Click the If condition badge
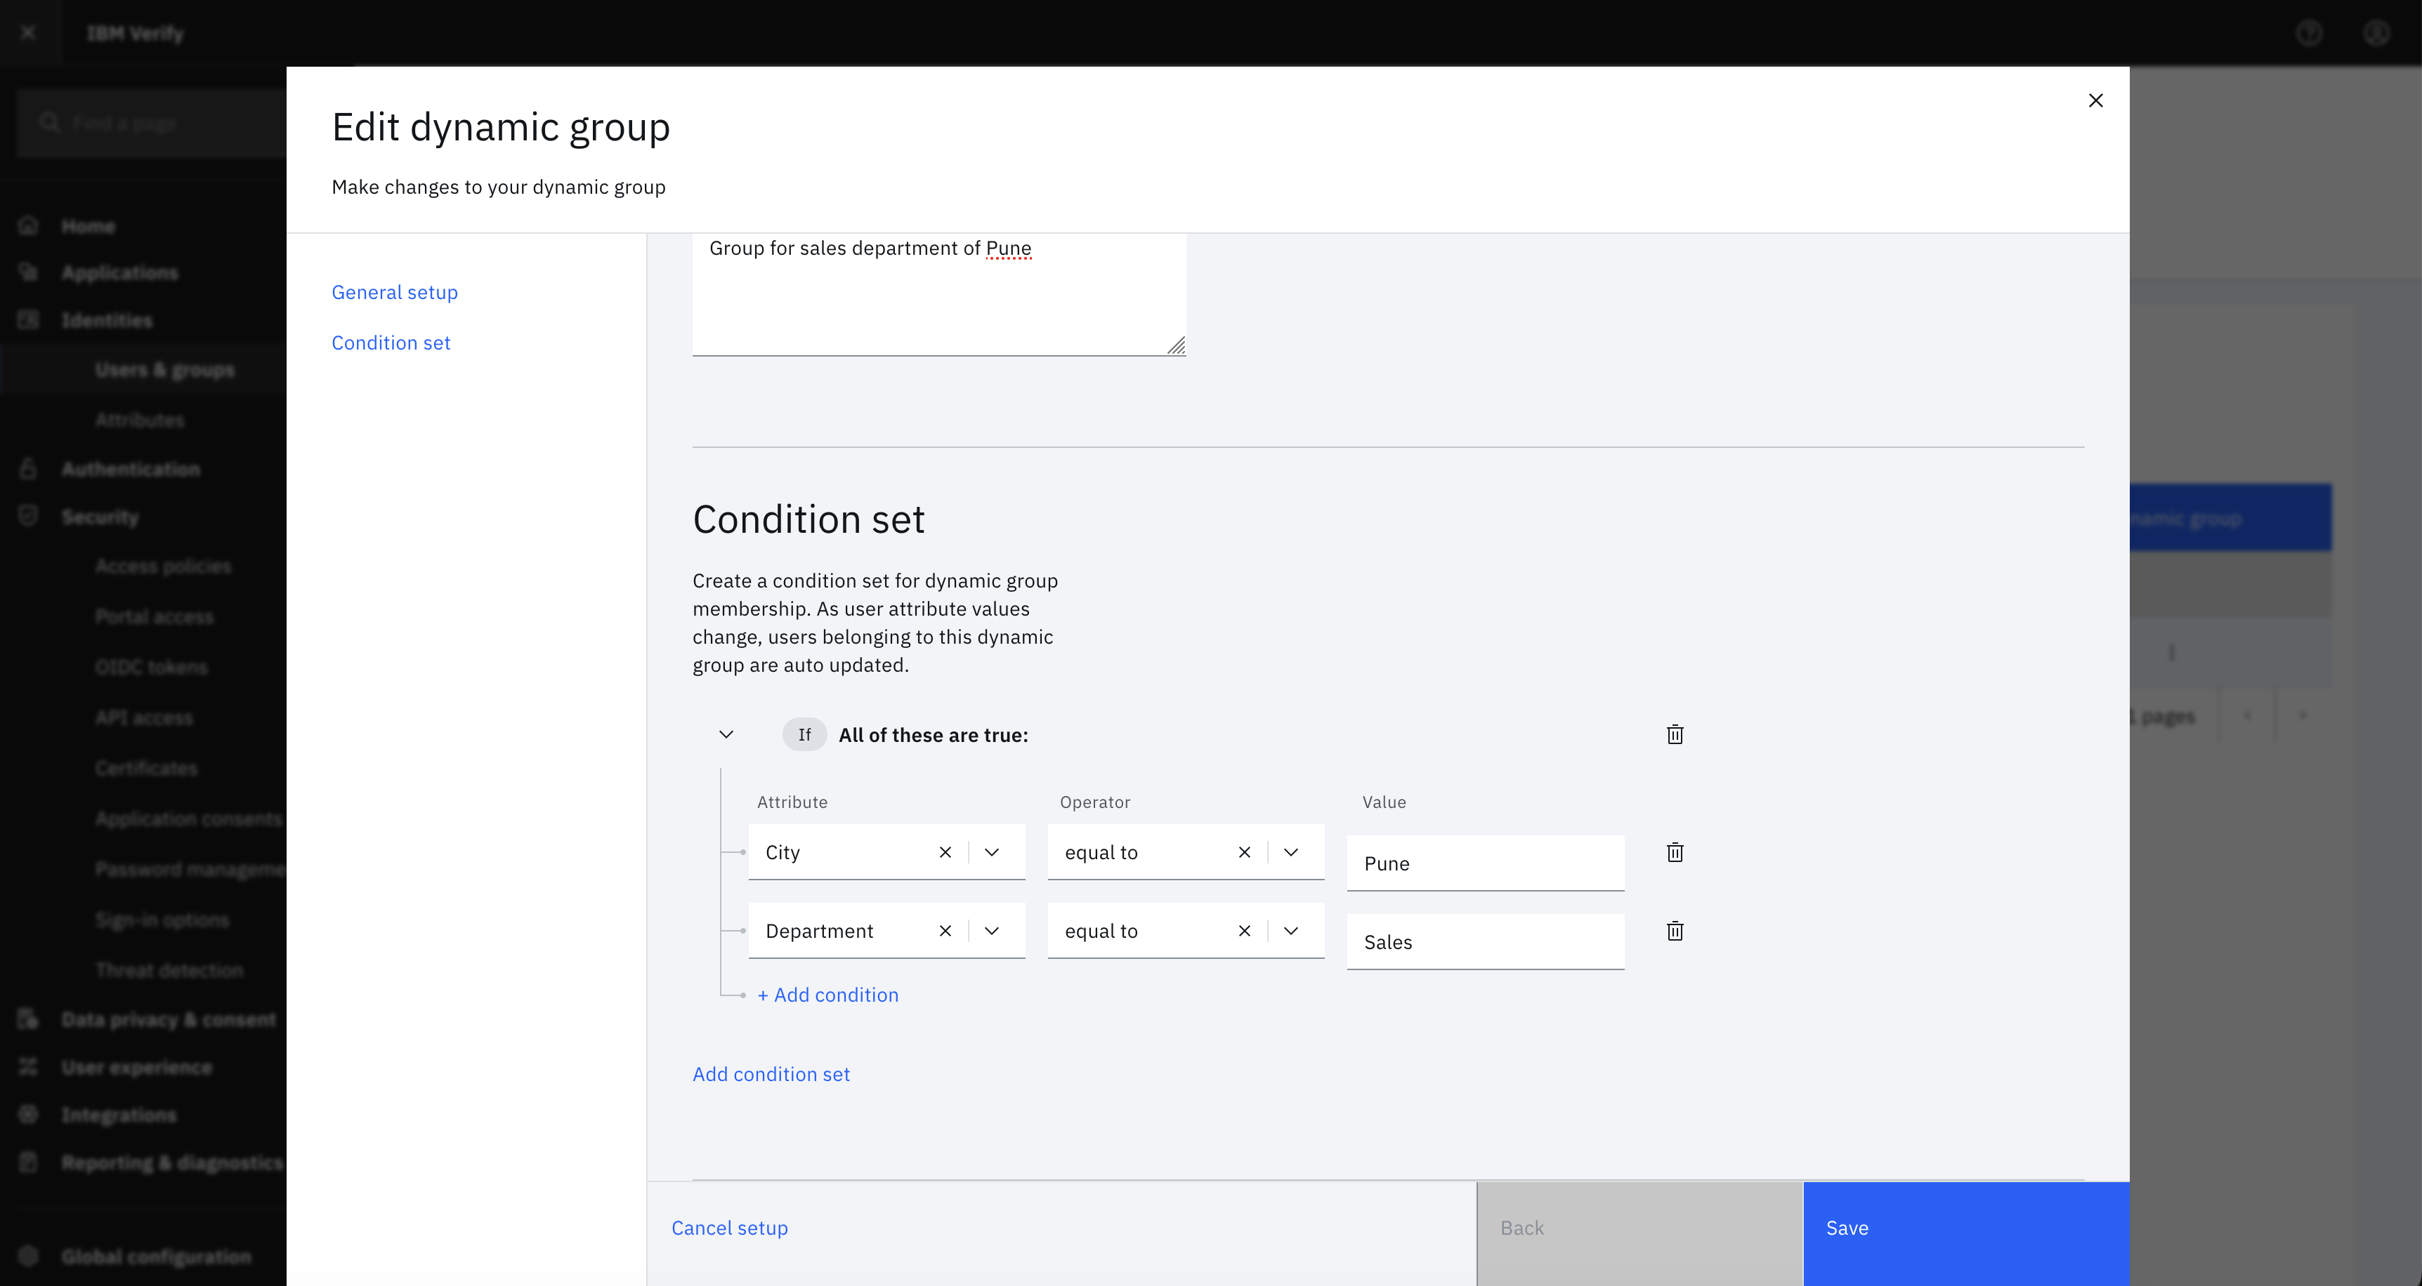The image size is (2422, 1286). click(x=804, y=734)
